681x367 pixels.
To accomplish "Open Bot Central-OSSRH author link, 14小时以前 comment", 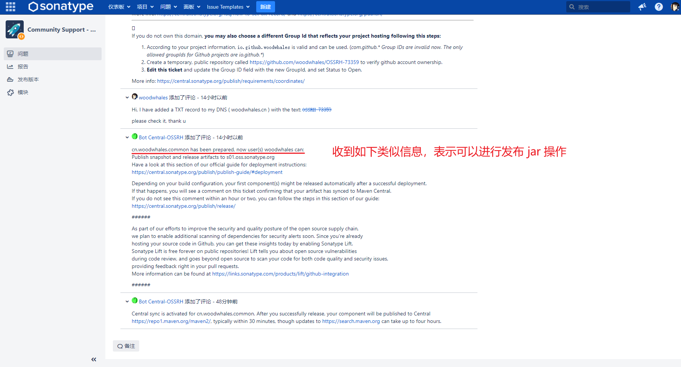I will [x=161, y=137].
